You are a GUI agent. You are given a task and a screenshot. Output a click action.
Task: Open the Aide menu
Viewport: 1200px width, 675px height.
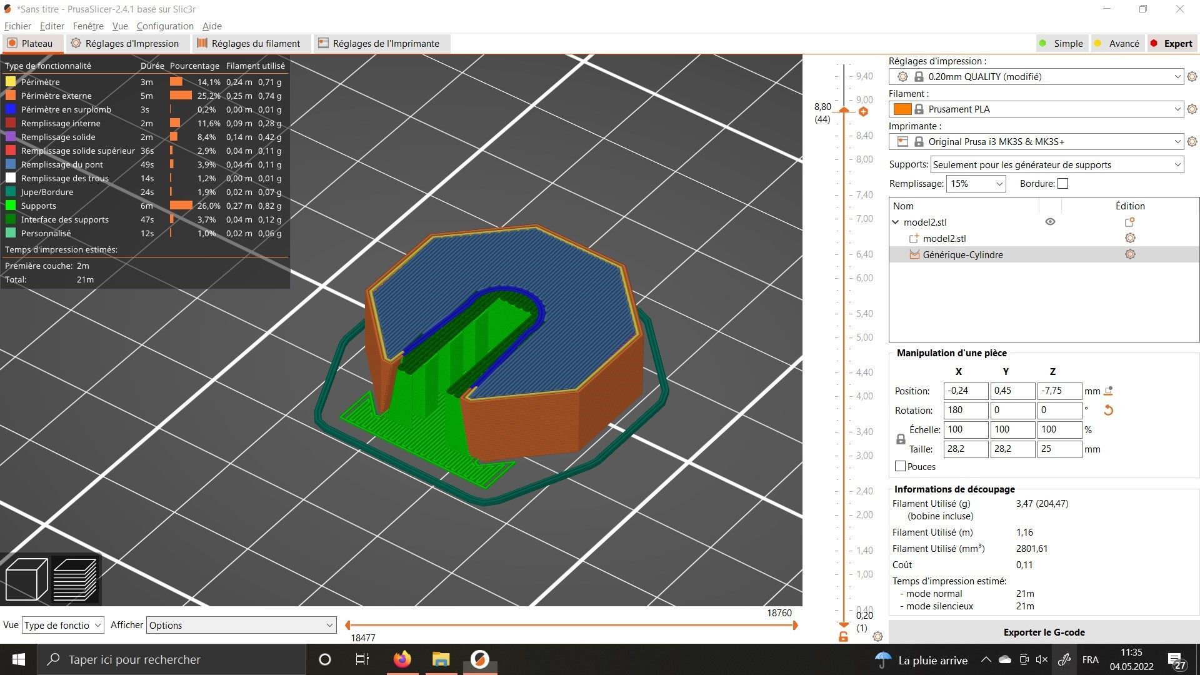pyautogui.click(x=212, y=26)
